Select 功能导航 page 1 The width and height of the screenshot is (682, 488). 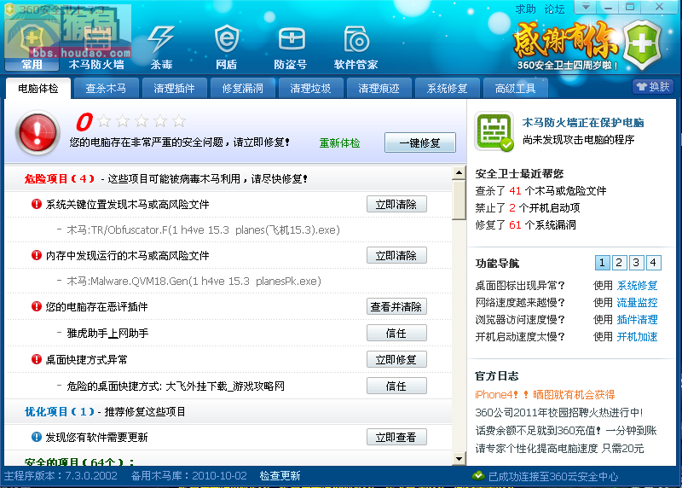(x=602, y=263)
